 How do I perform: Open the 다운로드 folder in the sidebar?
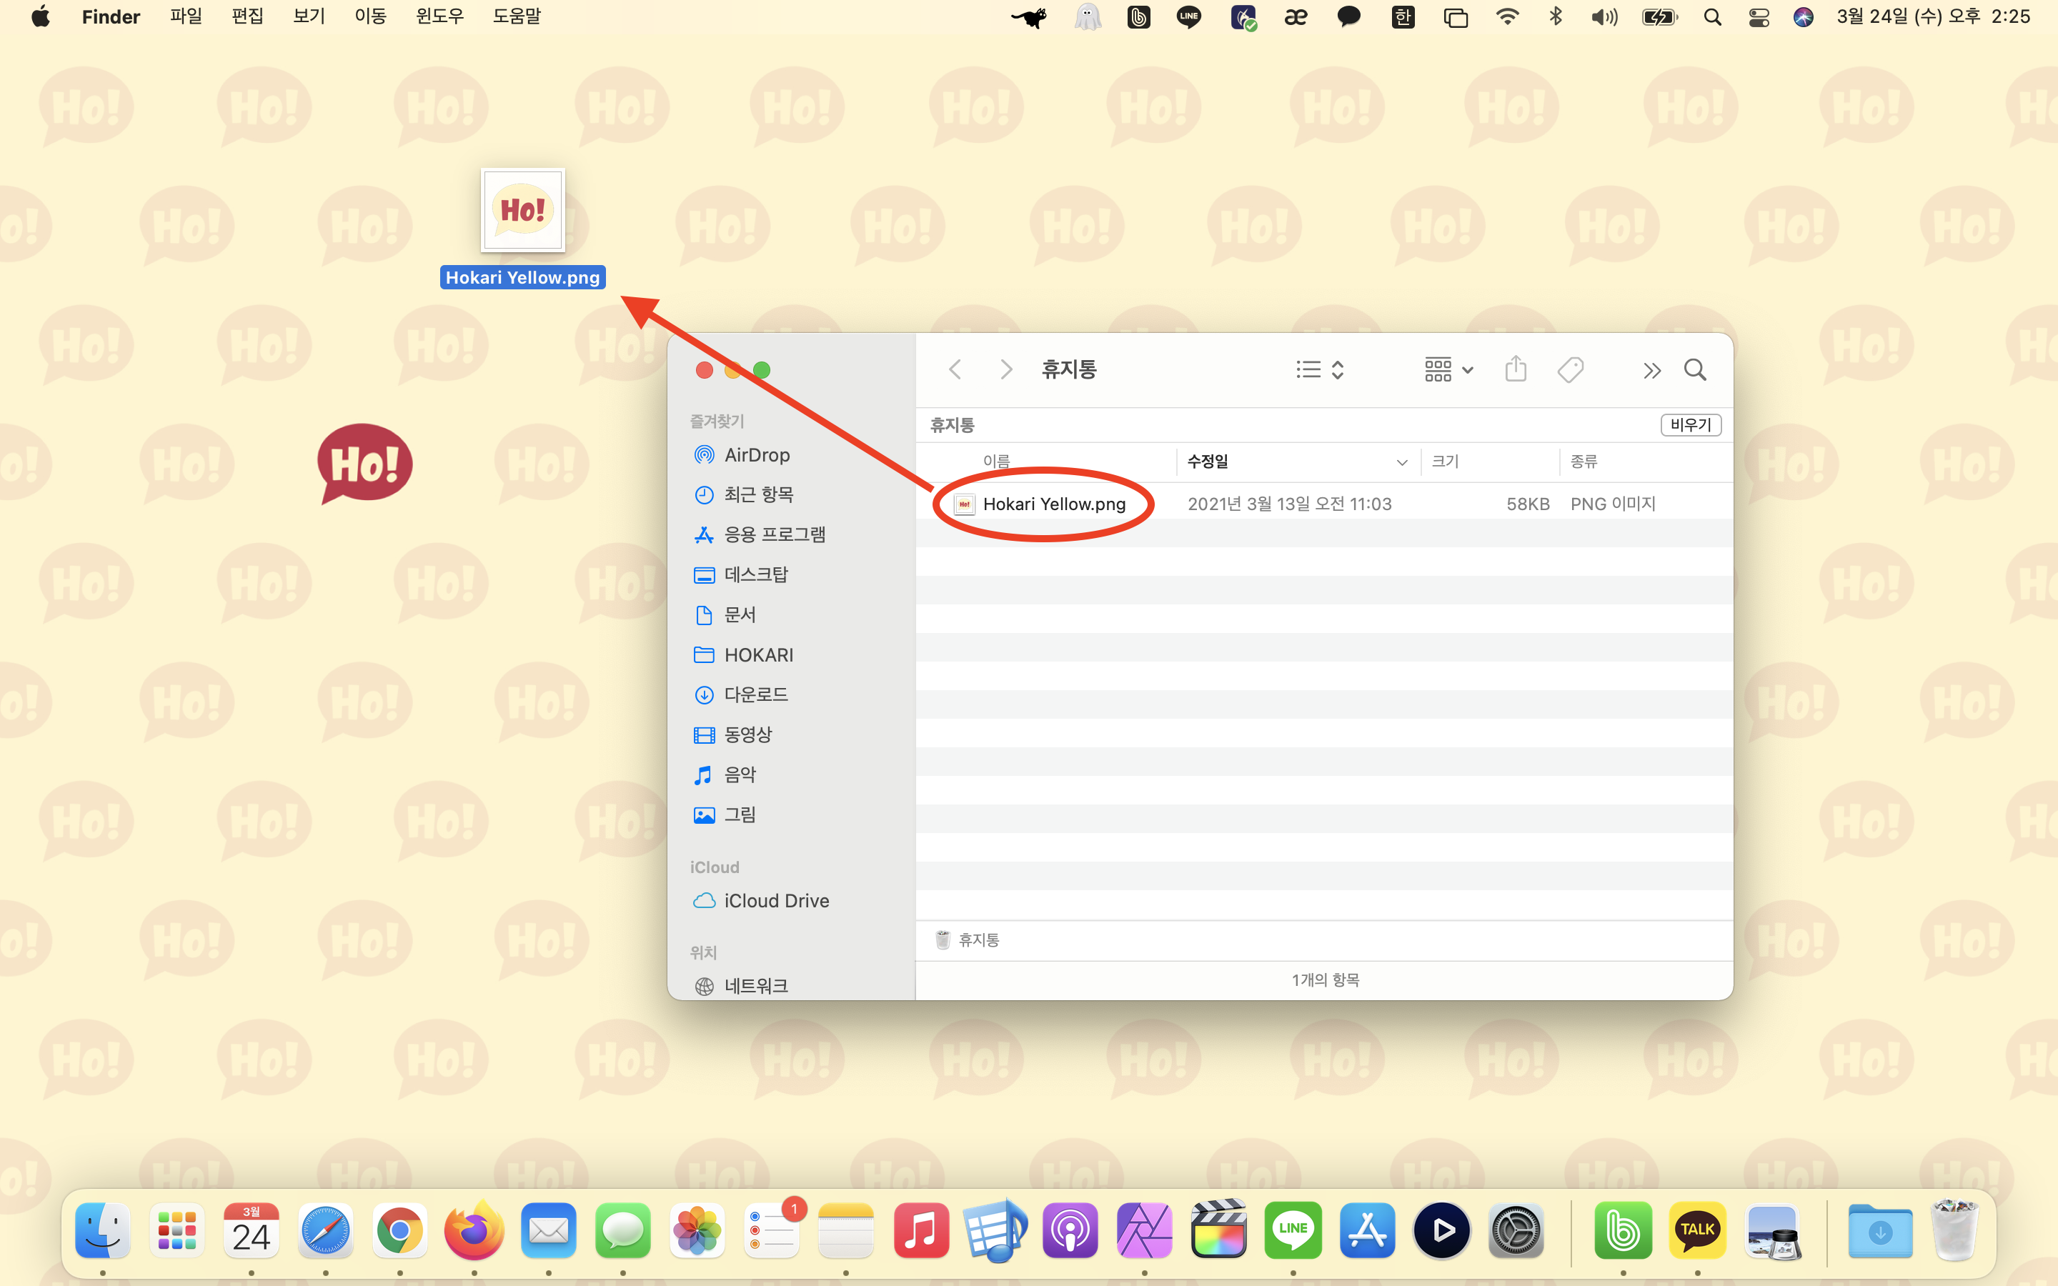point(755,695)
